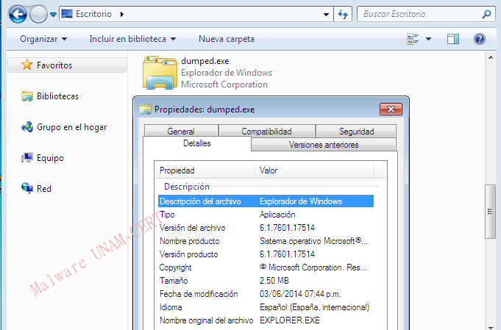This screenshot has width=501, height=330.
Task: Create a Nueva carpeta
Action: [x=227, y=39]
